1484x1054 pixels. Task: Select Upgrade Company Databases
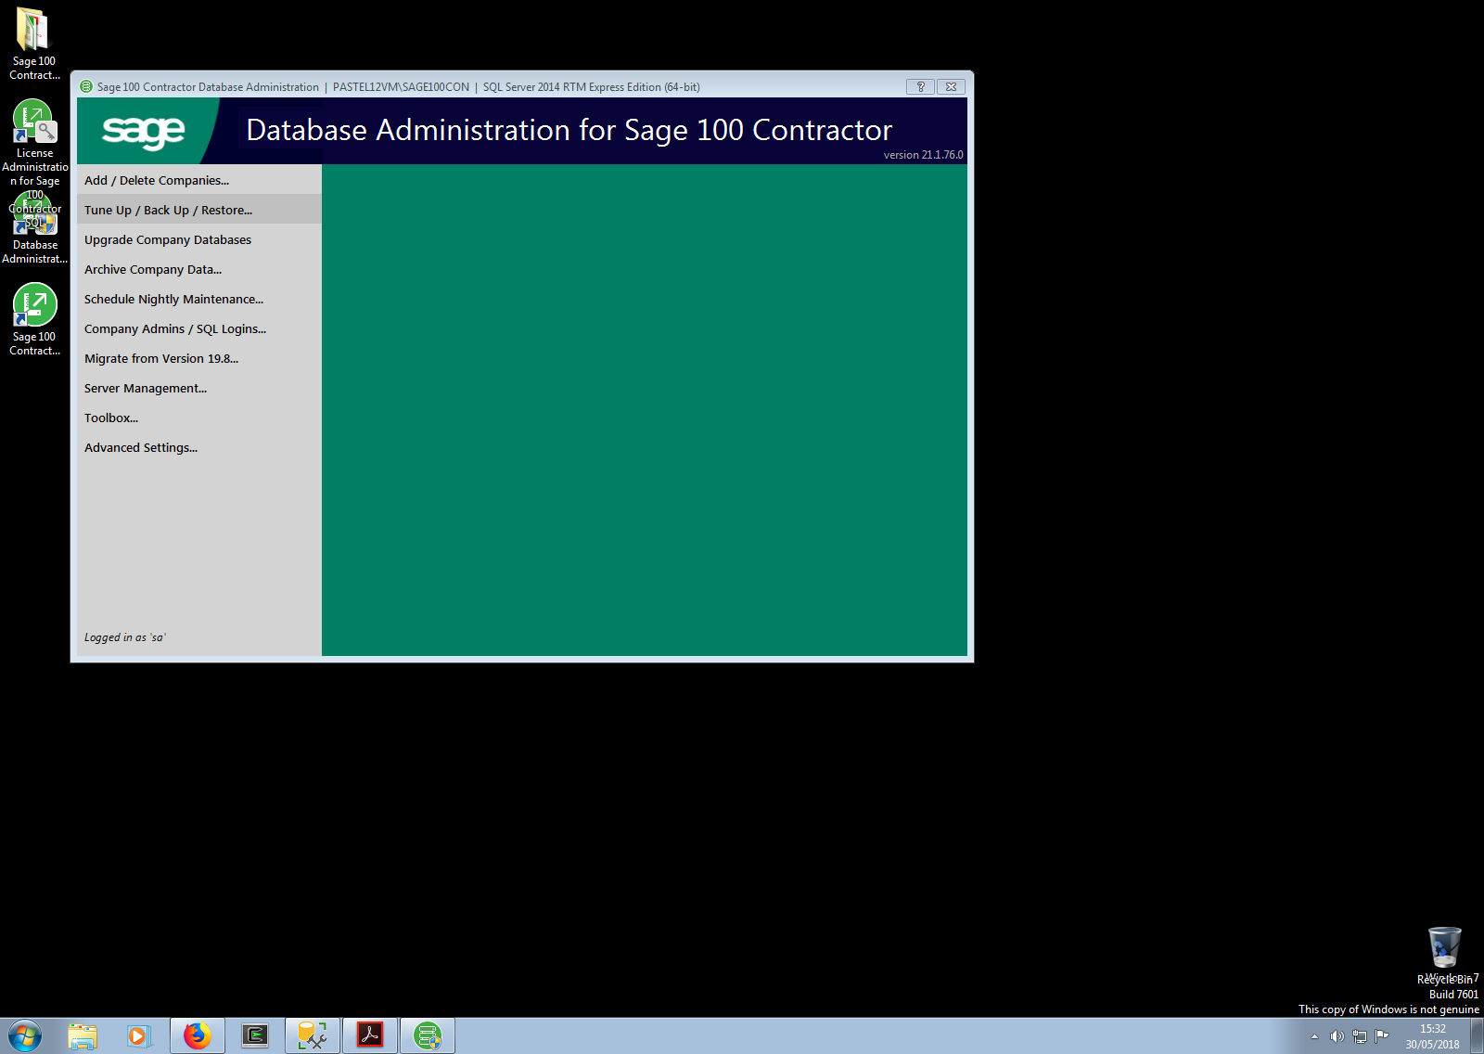click(198, 239)
